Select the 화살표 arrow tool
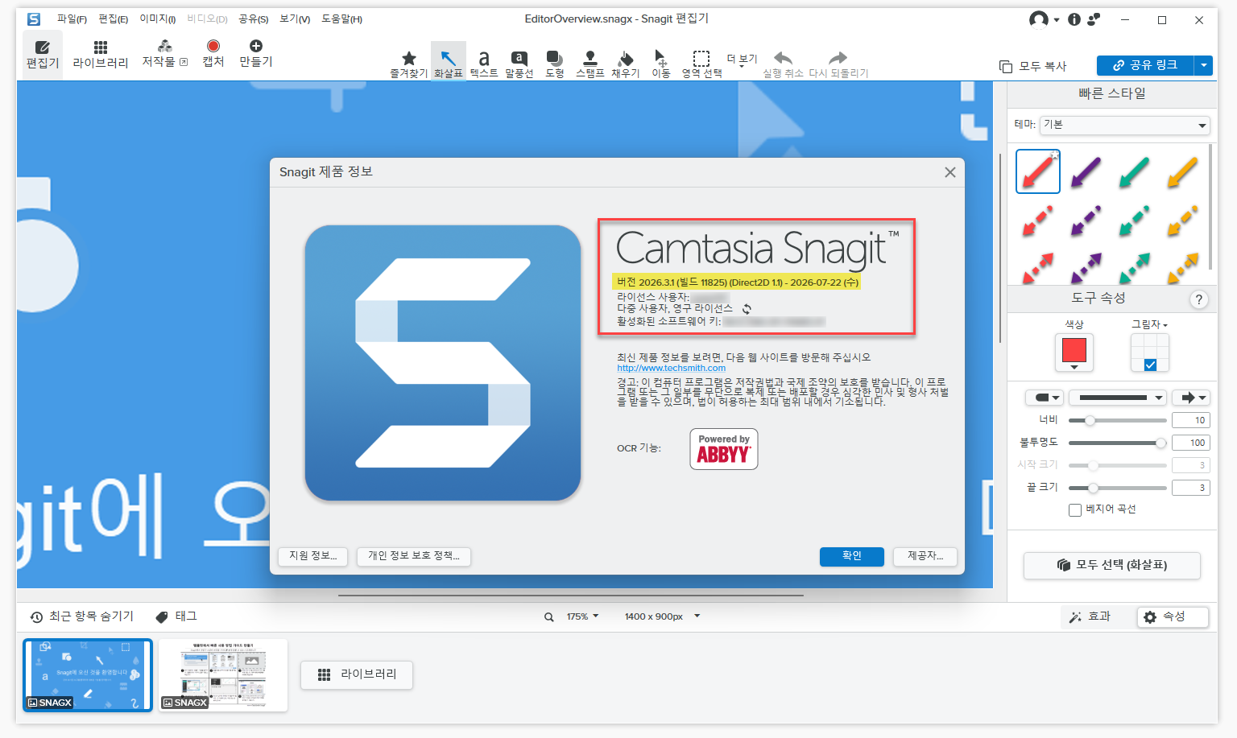Viewport: 1237px width, 738px height. (x=449, y=62)
